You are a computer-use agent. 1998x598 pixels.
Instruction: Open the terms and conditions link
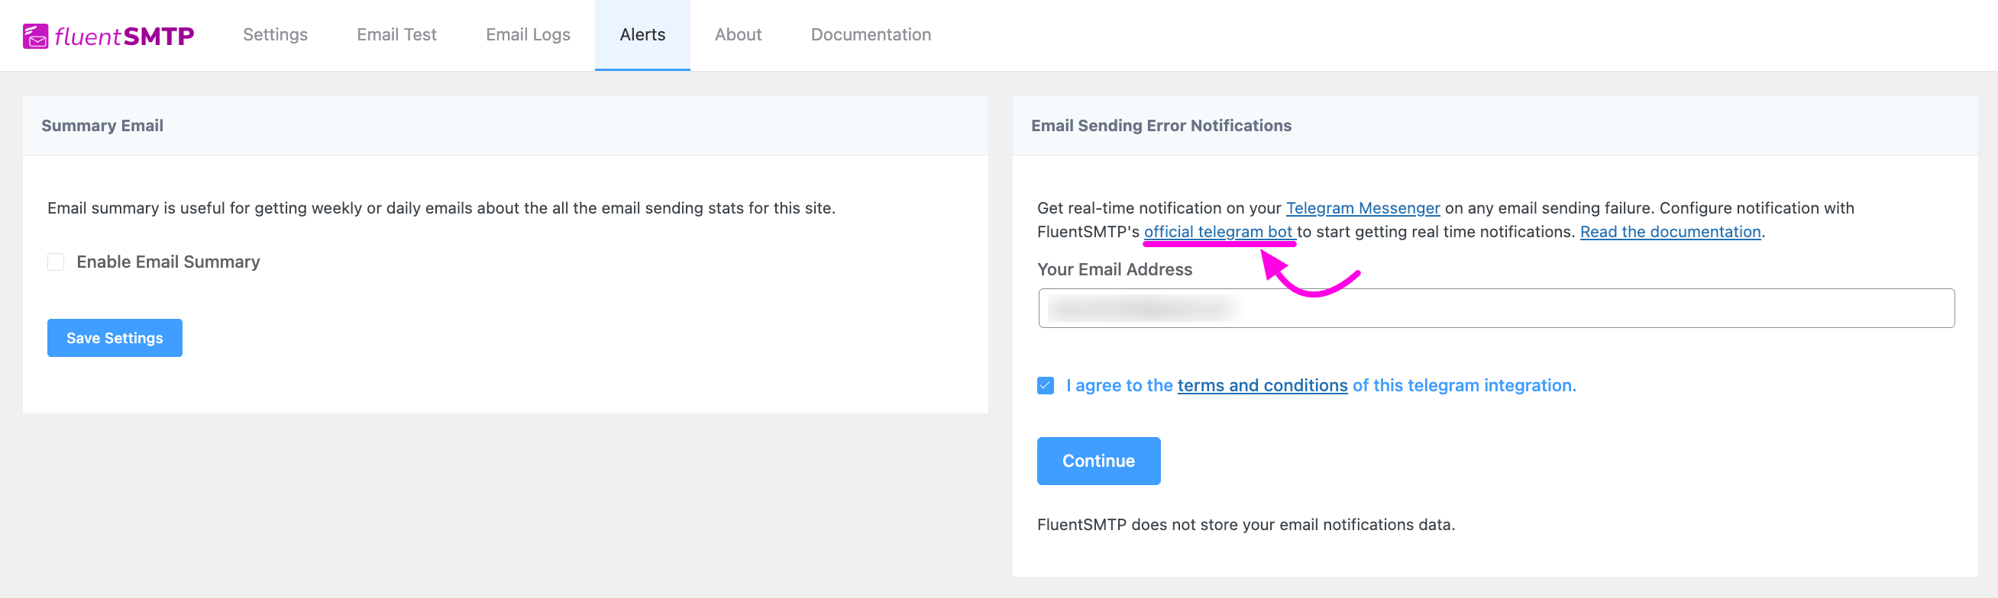point(1262,385)
